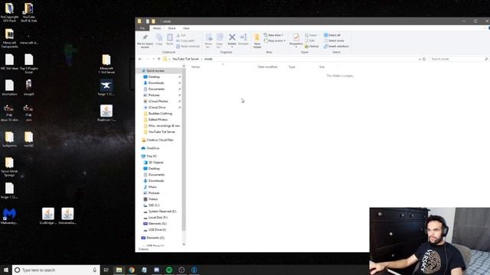Open address bar history dropdown arrow

(420, 59)
